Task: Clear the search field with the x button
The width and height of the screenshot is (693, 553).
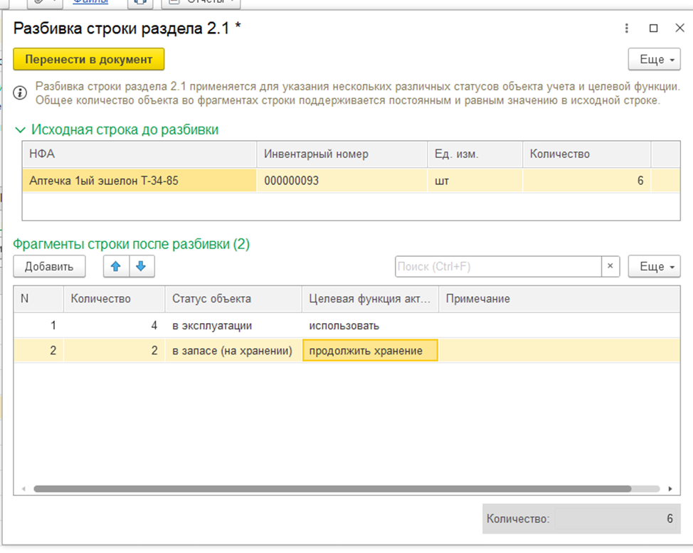Action: (x=610, y=267)
